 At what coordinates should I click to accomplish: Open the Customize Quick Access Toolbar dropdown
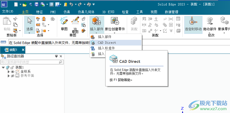coord(94,5)
